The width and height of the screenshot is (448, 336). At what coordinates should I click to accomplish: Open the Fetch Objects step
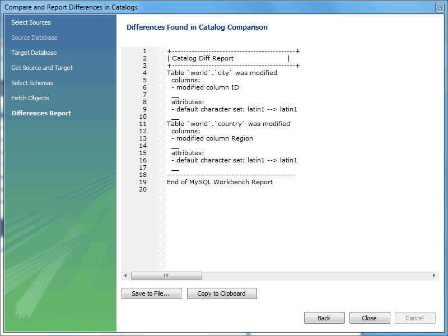click(x=30, y=98)
